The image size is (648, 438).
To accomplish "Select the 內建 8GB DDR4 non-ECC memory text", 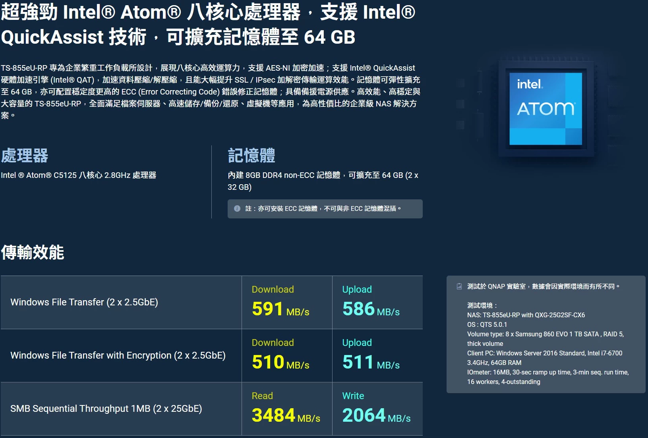I will tap(323, 181).
